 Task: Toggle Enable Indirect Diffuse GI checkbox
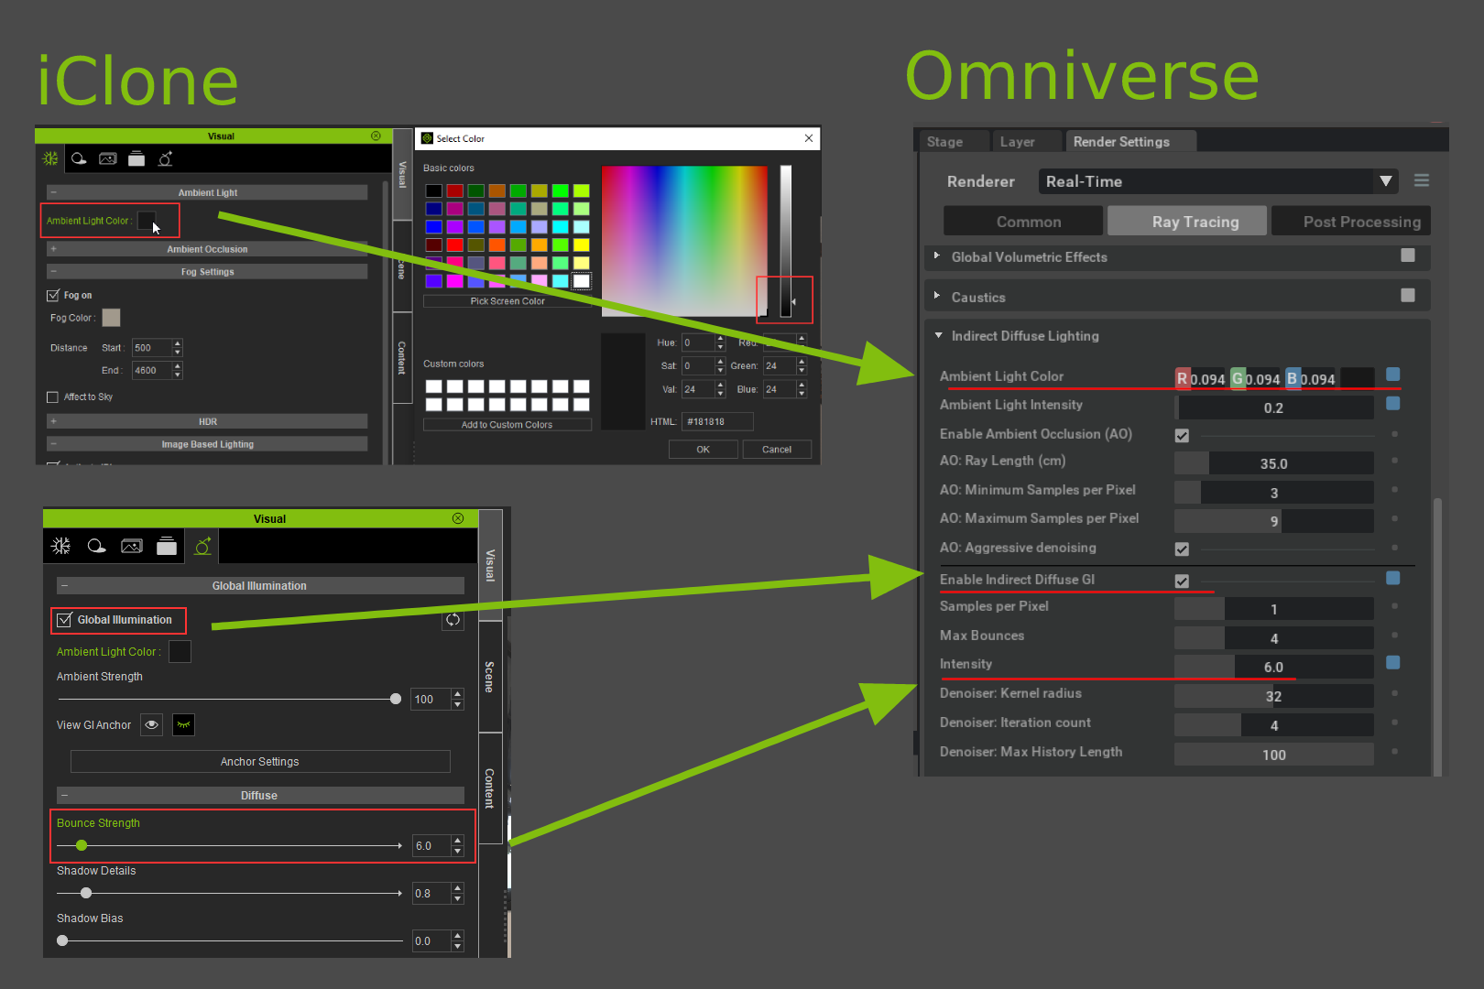point(1182,581)
